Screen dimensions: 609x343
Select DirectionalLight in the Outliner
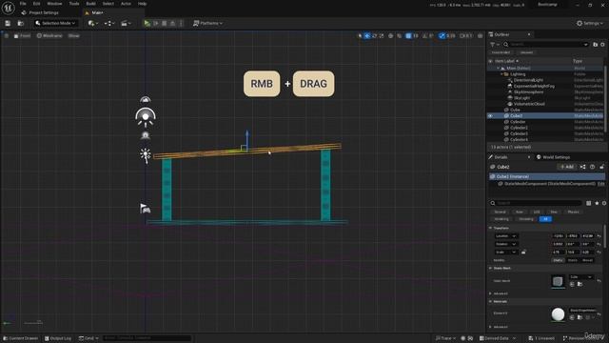(528, 80)
